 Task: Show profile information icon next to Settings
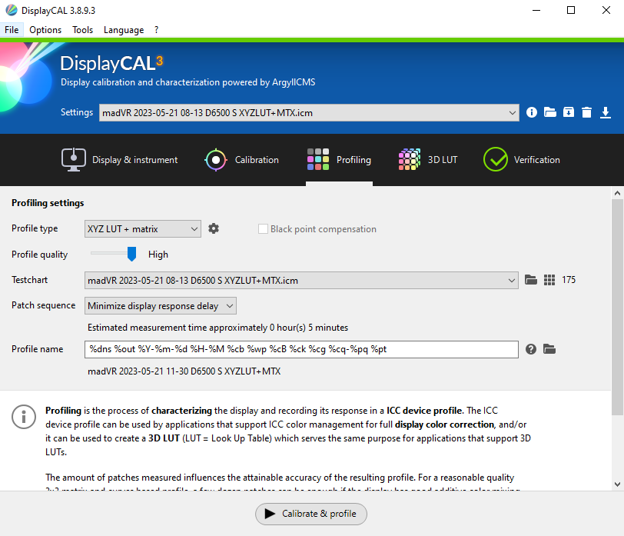coord(531,112)
